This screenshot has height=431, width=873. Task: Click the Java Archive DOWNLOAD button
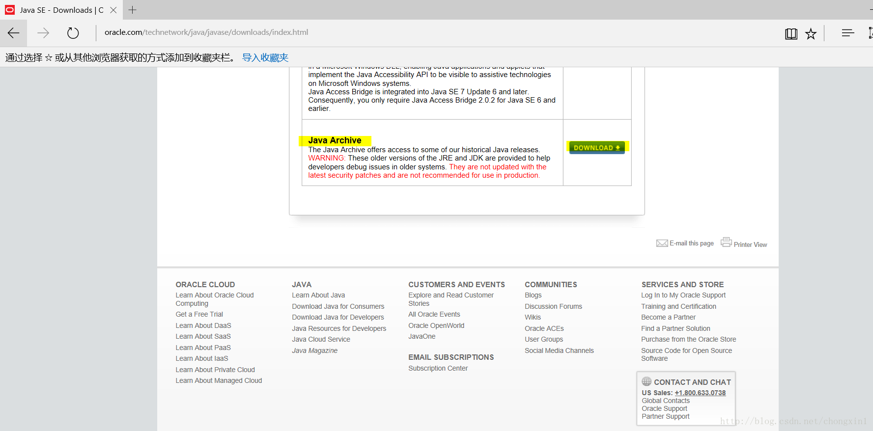click(x=597, y=148)
